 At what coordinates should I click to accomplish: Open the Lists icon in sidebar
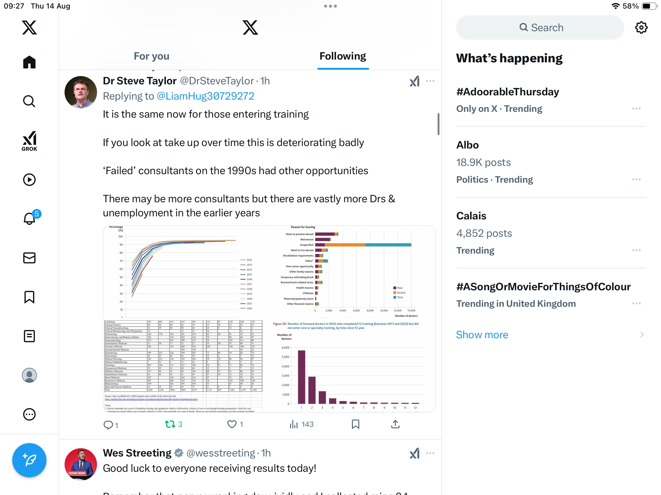tap(29, 336)
